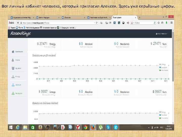The image size is (182, 137).
Task: Click the browser back arrow button
Action: (18, 23)
